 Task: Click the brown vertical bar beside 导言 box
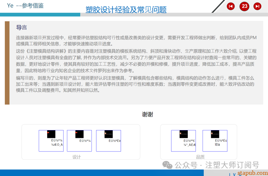pyautogui.click(x=7, y=63)
